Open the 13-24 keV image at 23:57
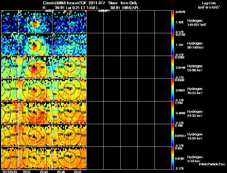 coord(78,135)
